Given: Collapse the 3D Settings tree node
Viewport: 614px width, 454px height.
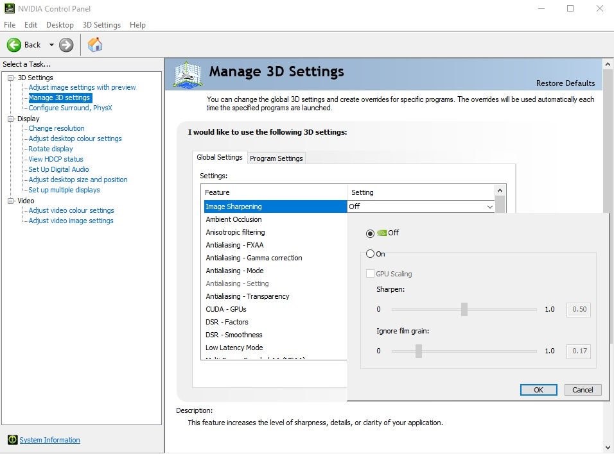Looking at the screenshot, I should (x=10, y=78).
